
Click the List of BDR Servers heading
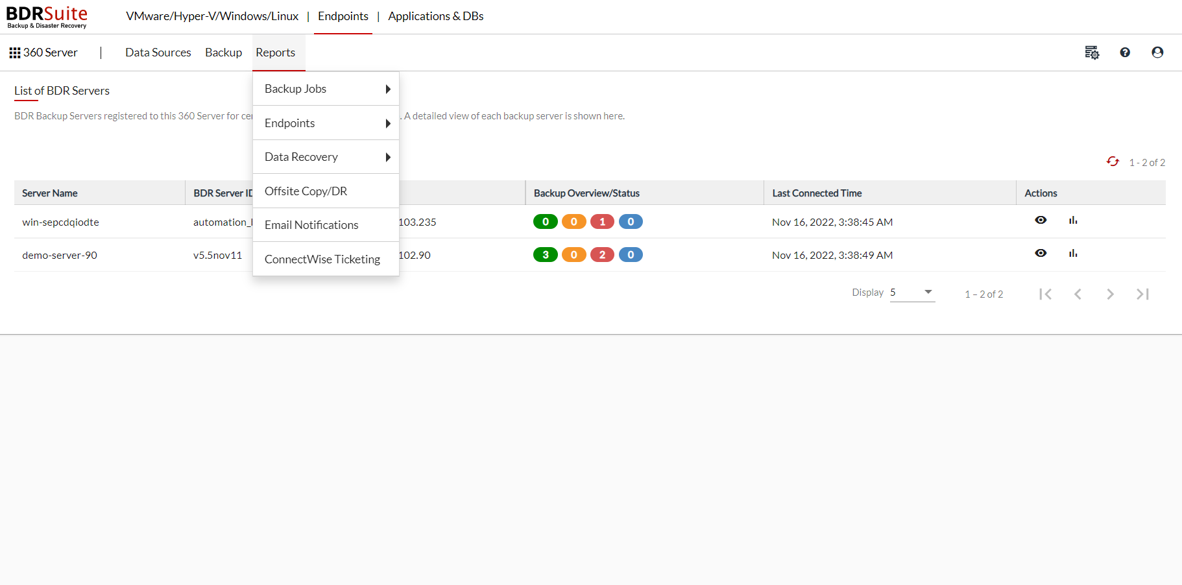tap(62, 91)
